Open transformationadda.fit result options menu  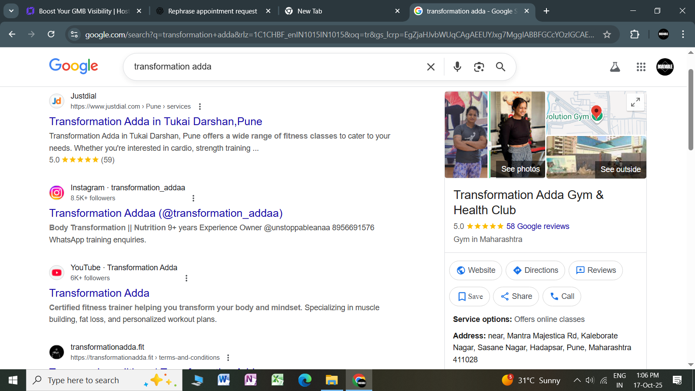228,358
